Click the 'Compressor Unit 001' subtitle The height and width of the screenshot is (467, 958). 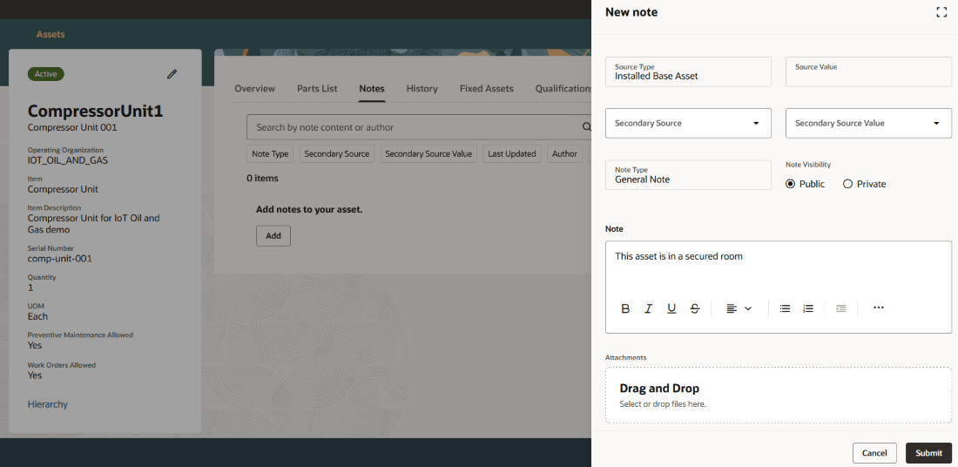tap(72, 128)
